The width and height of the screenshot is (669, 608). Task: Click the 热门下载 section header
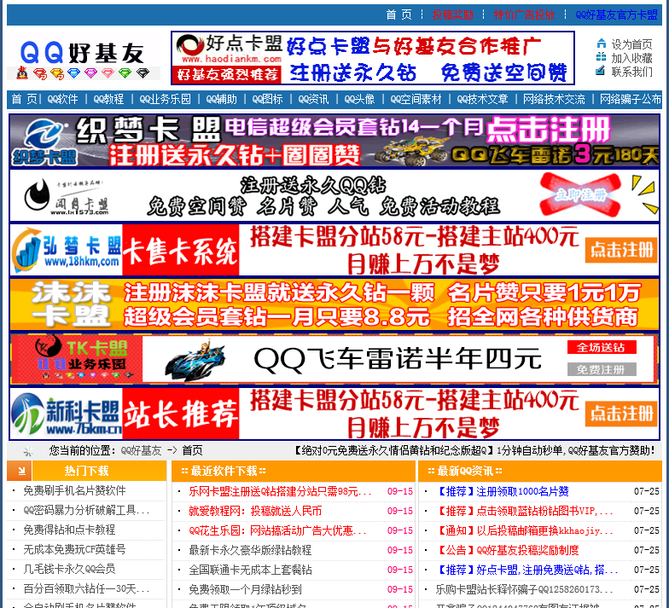click(x=87, y=471)
